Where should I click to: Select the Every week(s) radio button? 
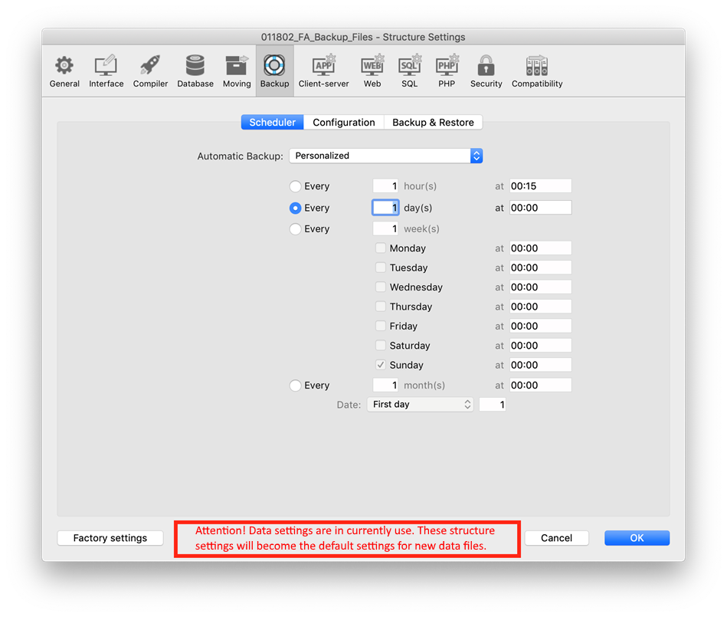(x=296, y=229)
